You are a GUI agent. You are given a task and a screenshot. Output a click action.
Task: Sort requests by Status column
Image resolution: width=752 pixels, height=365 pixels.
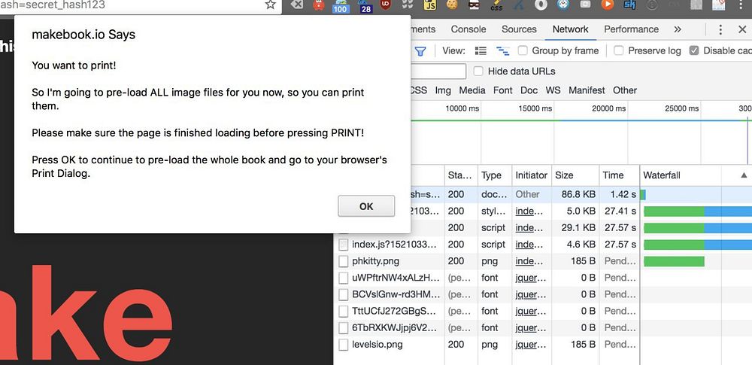click(461, 175)
